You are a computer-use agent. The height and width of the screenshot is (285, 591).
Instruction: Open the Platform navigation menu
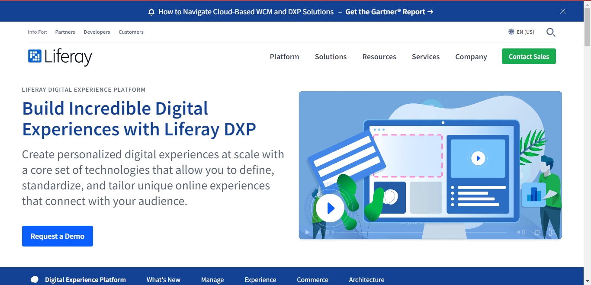(x=284, y=57)
